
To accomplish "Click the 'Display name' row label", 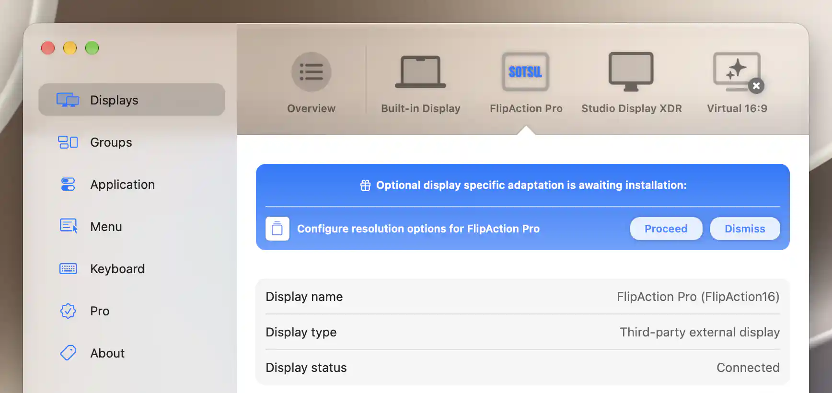I will click(x=304, y=297).
